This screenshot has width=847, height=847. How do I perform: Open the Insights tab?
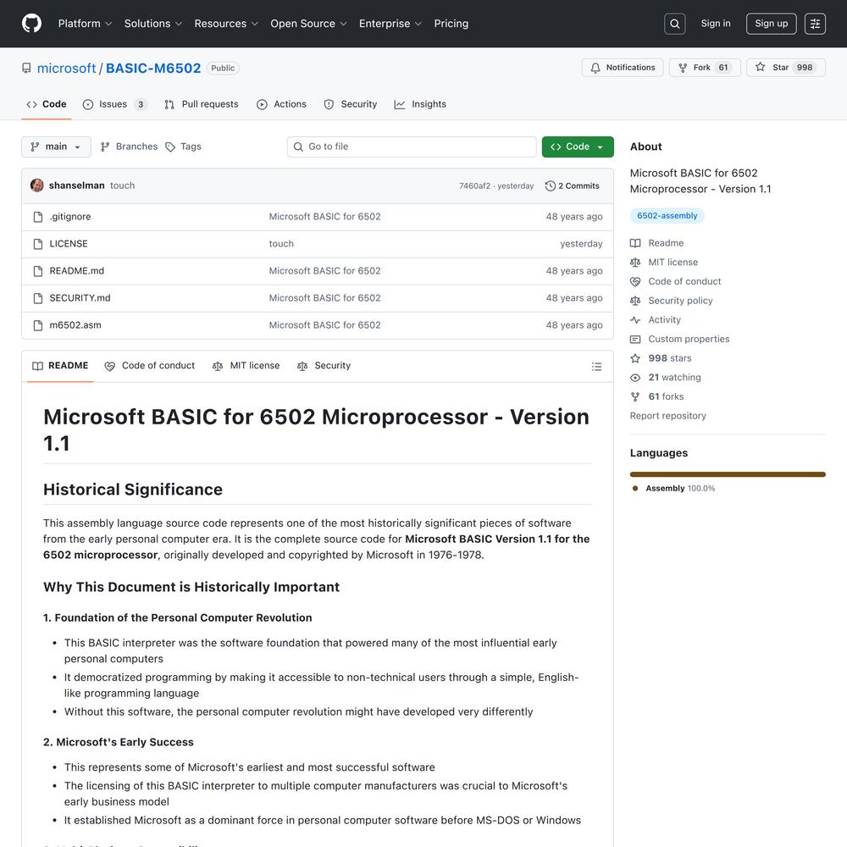[420, 104]
